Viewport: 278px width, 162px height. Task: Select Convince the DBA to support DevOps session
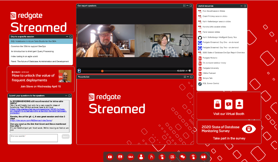pyautogui.click(x=41, y=46)
